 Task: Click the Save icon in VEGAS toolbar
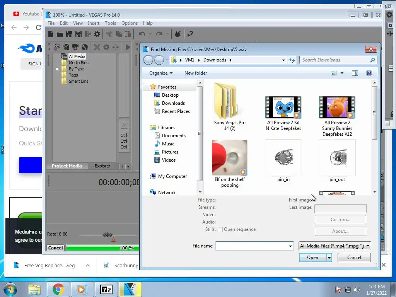tap(69, 34)
